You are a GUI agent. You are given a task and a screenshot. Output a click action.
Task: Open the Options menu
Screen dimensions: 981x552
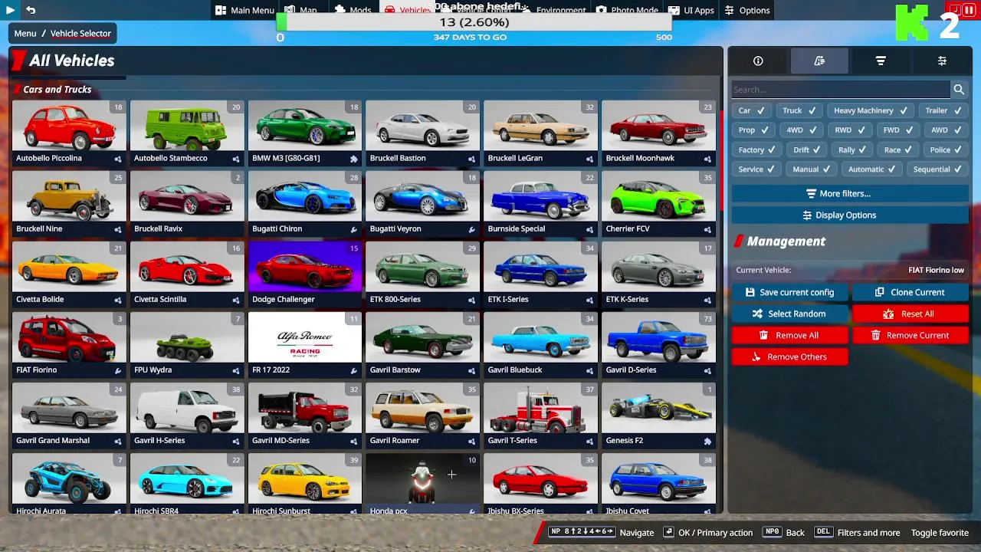pos(747,10)
